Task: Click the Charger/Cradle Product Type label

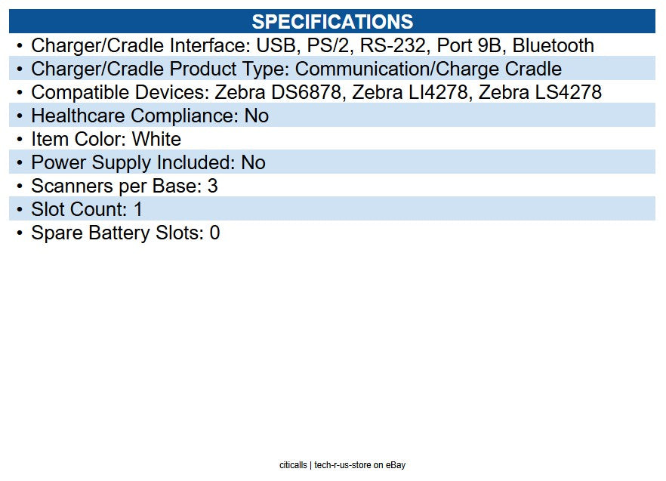Action: [x=160, y=69]
